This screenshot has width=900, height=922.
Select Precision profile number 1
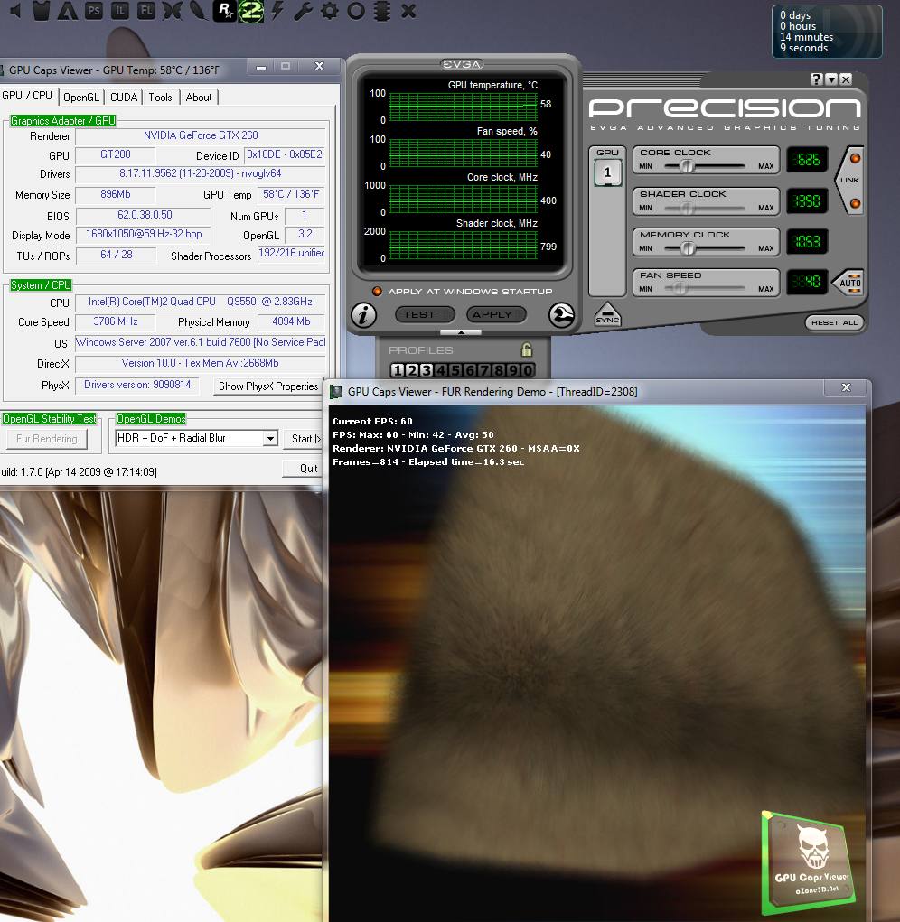(397, 370)
